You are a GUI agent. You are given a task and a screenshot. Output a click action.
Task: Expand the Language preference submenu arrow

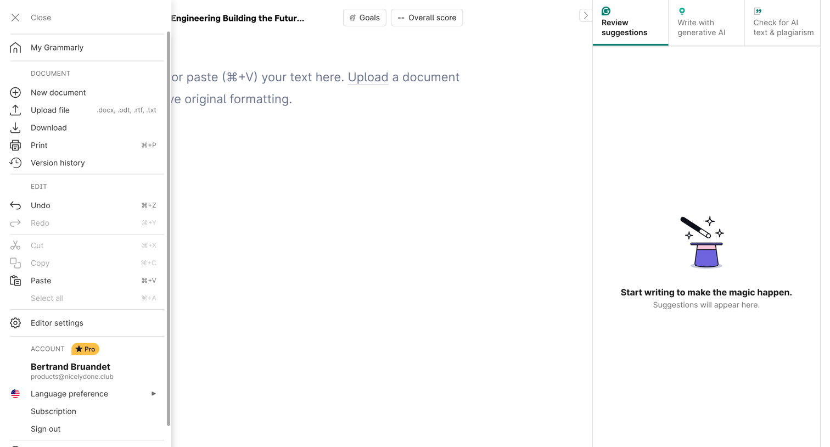coord(154,394)
